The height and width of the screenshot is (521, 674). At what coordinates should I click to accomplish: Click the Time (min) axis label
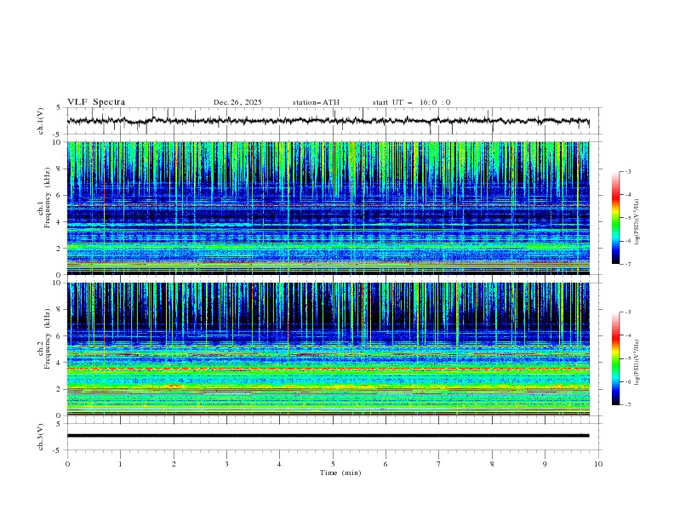(x=340, y=472)
